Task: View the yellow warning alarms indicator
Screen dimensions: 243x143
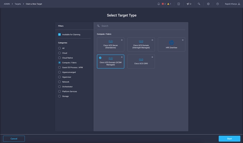Action: pyautogui.click(x=169, y=4)
